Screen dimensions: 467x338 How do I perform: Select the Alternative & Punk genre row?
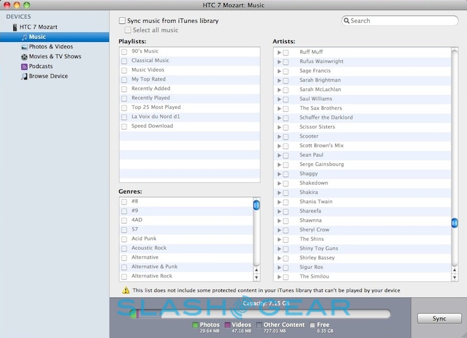pos(155,267)
